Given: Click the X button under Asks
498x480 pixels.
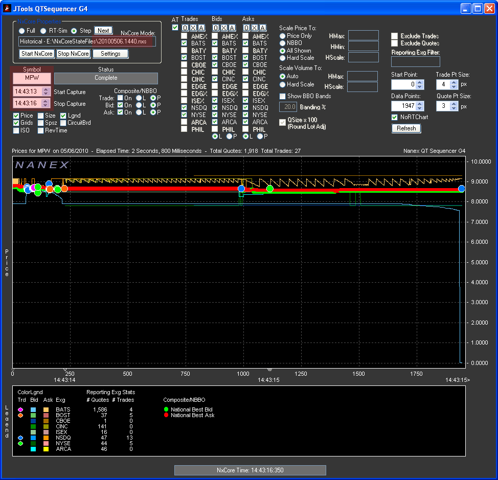Looking at the screenshot, I should (x=255, y=28).
